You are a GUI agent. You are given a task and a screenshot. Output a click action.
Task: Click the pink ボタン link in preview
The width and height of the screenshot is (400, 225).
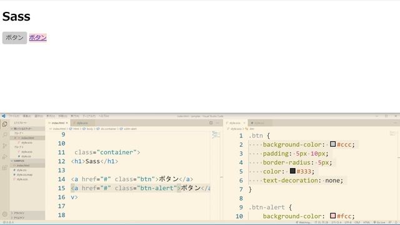tap(37, 37)
